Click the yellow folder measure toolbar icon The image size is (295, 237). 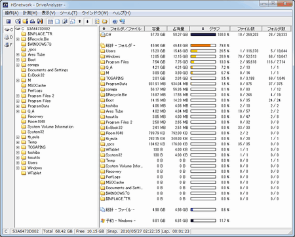point(26,22)
